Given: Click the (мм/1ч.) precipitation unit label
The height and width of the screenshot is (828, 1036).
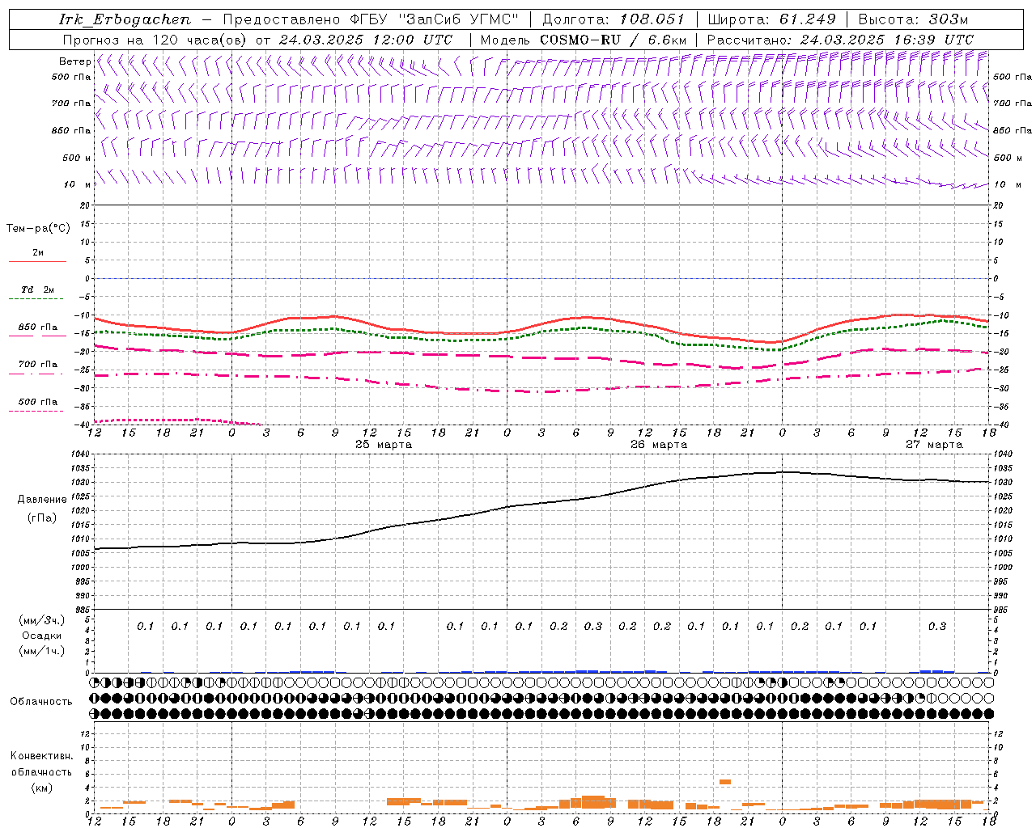Looking at the screenshot, I should pyautogui.click(x=42, y=651).
